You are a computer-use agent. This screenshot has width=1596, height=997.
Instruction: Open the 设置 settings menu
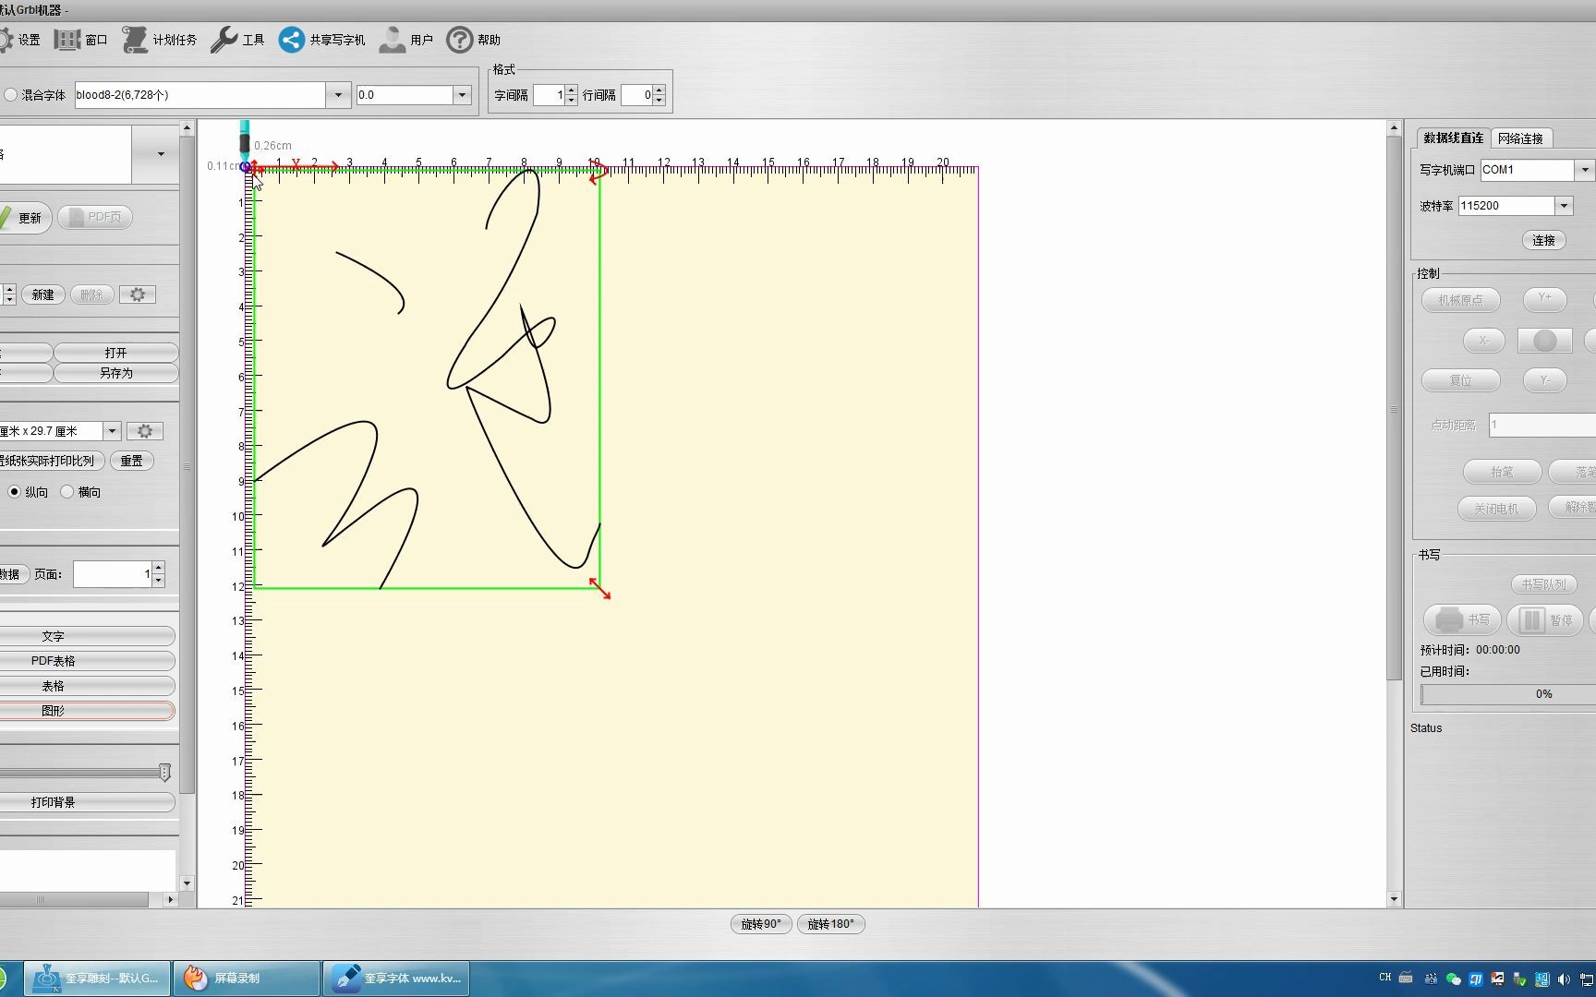click(x=18, y=40)
